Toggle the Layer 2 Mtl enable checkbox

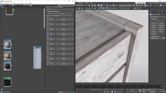[x=73, y=24]
